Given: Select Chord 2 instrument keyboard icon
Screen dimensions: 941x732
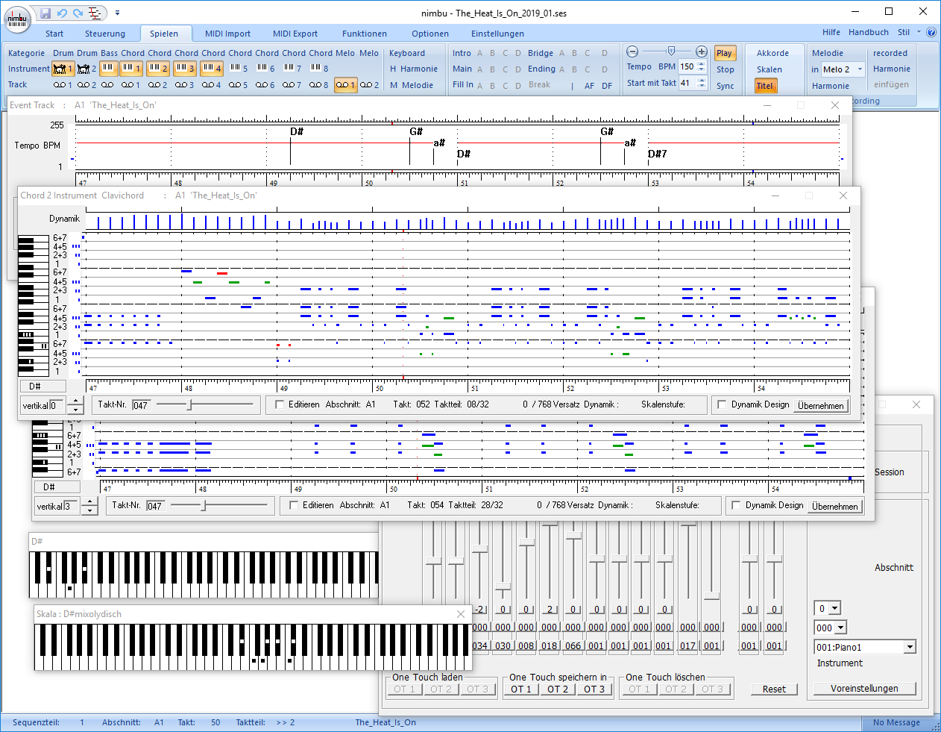Looking at the screenshot, I should (158, 69).
